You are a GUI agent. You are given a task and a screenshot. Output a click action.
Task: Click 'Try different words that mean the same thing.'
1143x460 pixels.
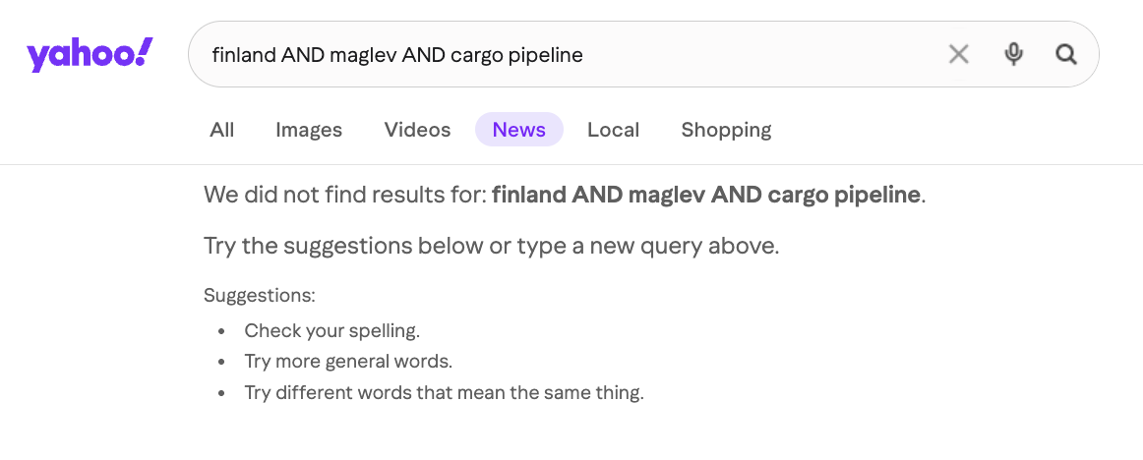tap(445, 394)
